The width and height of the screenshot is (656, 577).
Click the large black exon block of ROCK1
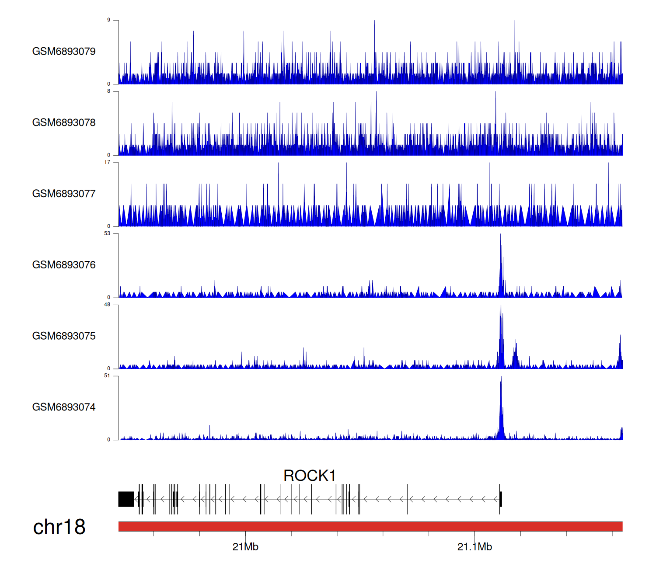[126, 499]
